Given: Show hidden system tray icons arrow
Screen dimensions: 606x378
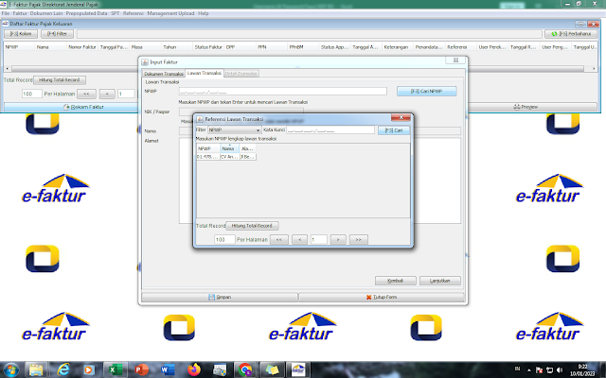Looking at the screenshot, I should [x=529, y=369].
